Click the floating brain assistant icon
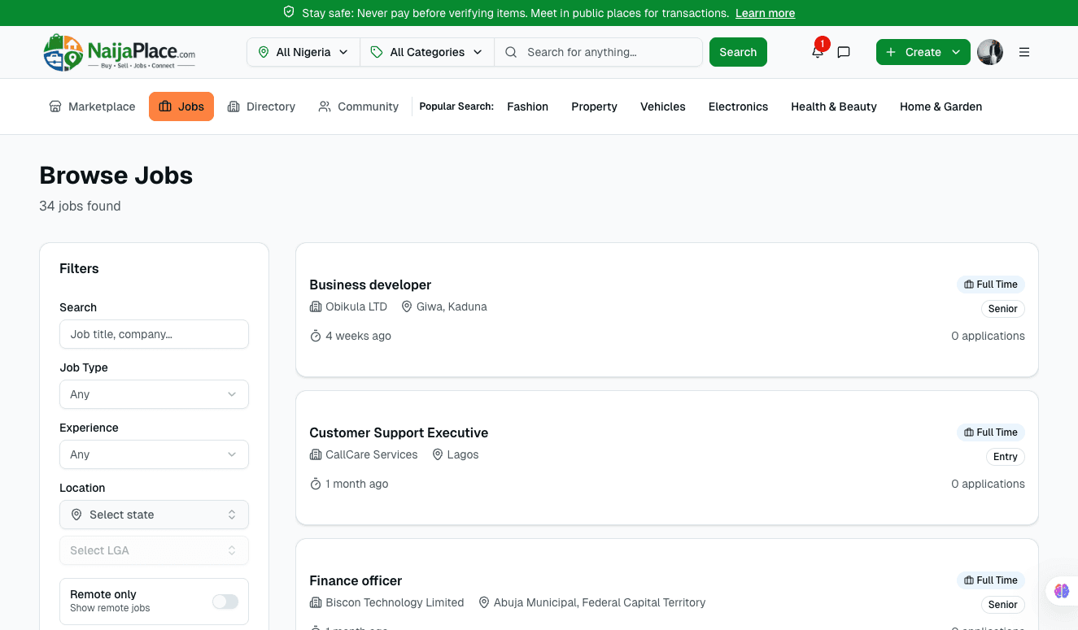 [x=1061, y=591]
